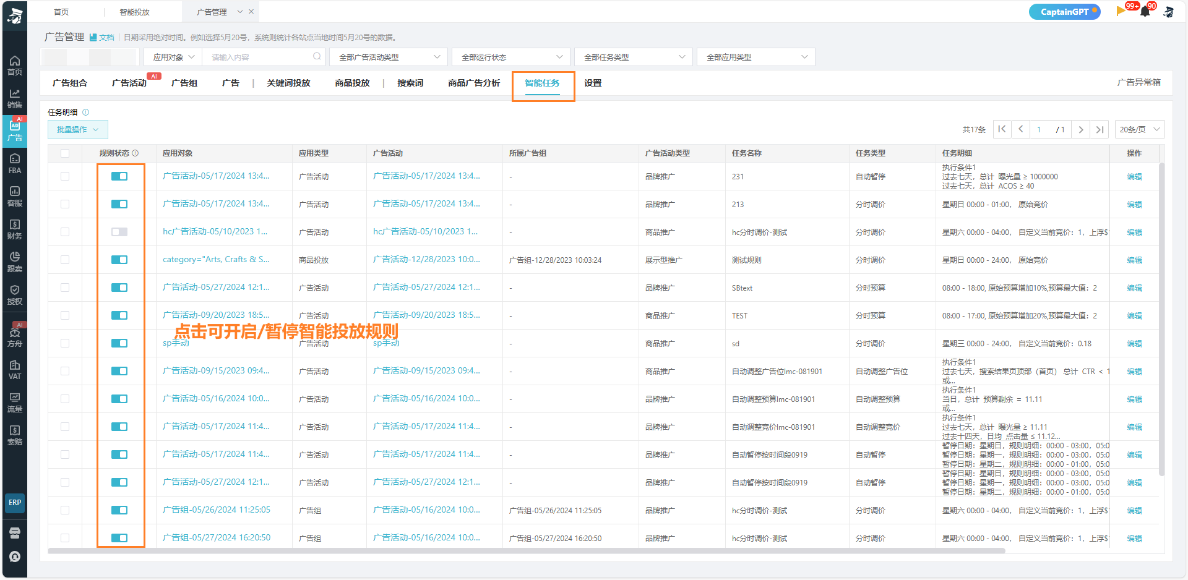Open the notification bell icon
Image resolution: width=1188 pixels, height=580 pixels.
1145,12
